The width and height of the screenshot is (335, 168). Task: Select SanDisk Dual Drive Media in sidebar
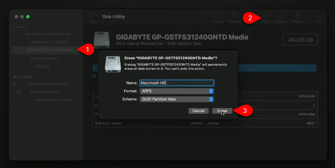point(48,34)
